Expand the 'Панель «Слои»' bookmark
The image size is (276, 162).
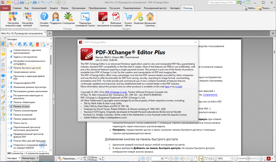tap(8, 106)
